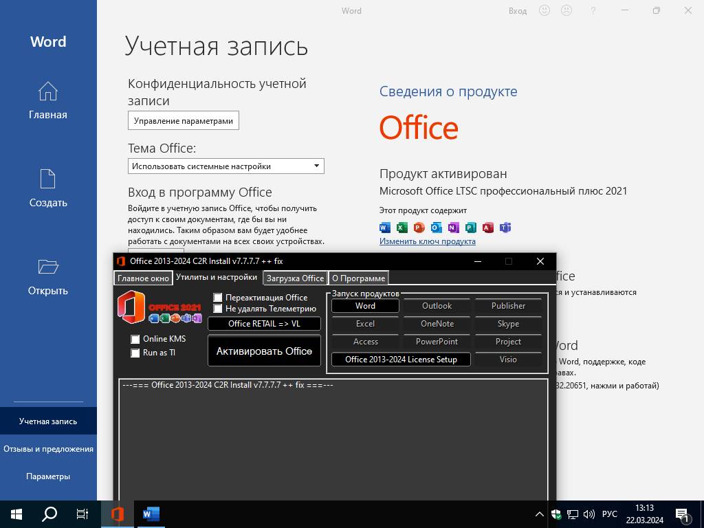Open the Windows Start menu

click(x=16, y=514)
